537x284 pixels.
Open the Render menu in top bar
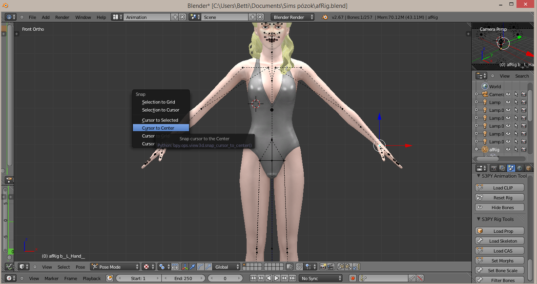point(62,17)
